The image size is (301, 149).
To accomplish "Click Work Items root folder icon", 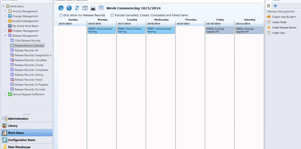I will click(8, 6).
